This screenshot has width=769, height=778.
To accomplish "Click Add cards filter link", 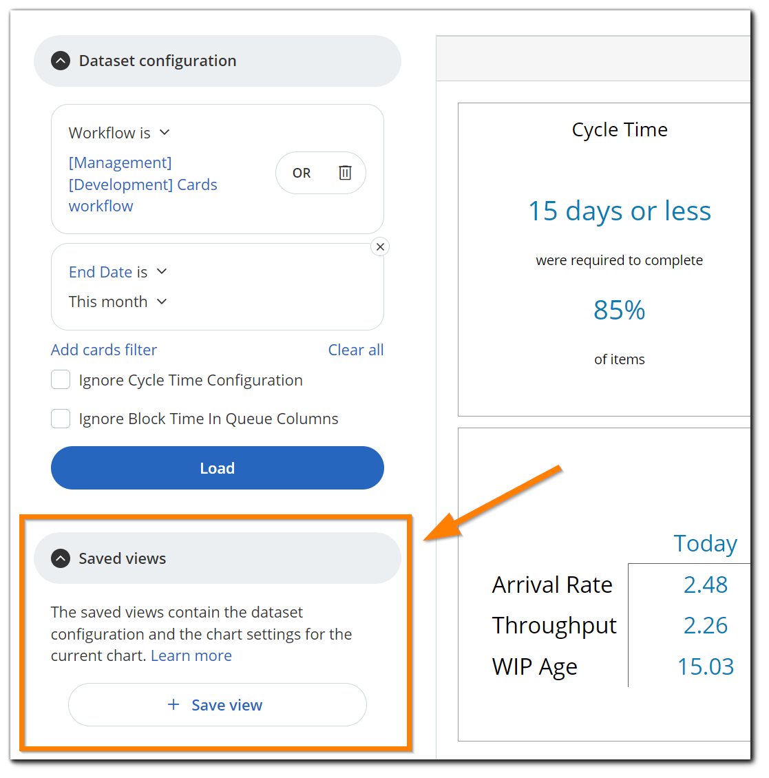I will click(104, 350).
